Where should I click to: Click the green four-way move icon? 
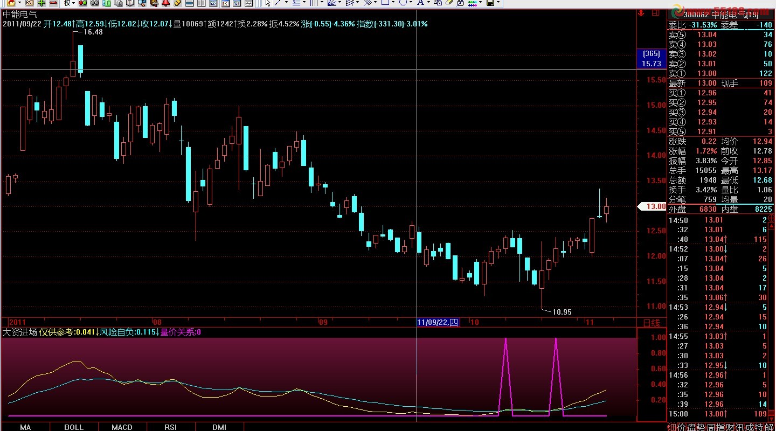tap(41, 3)
